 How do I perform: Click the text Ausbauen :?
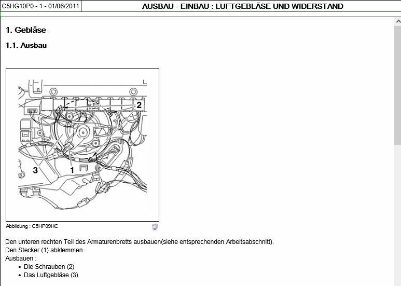click(21, 258)
